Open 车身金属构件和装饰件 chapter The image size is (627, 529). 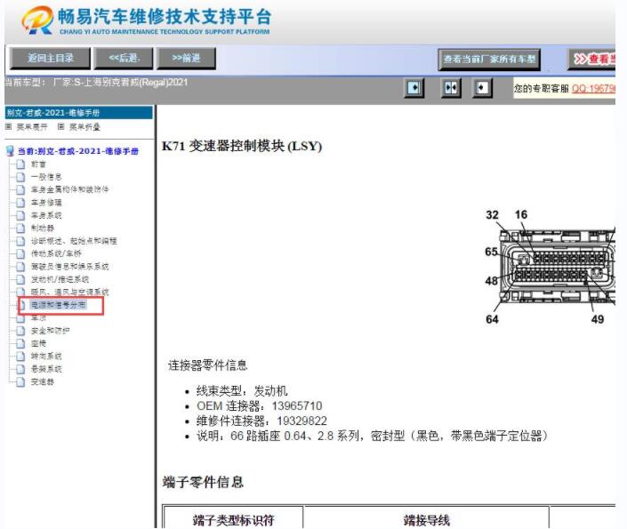[x=69, y=189]
